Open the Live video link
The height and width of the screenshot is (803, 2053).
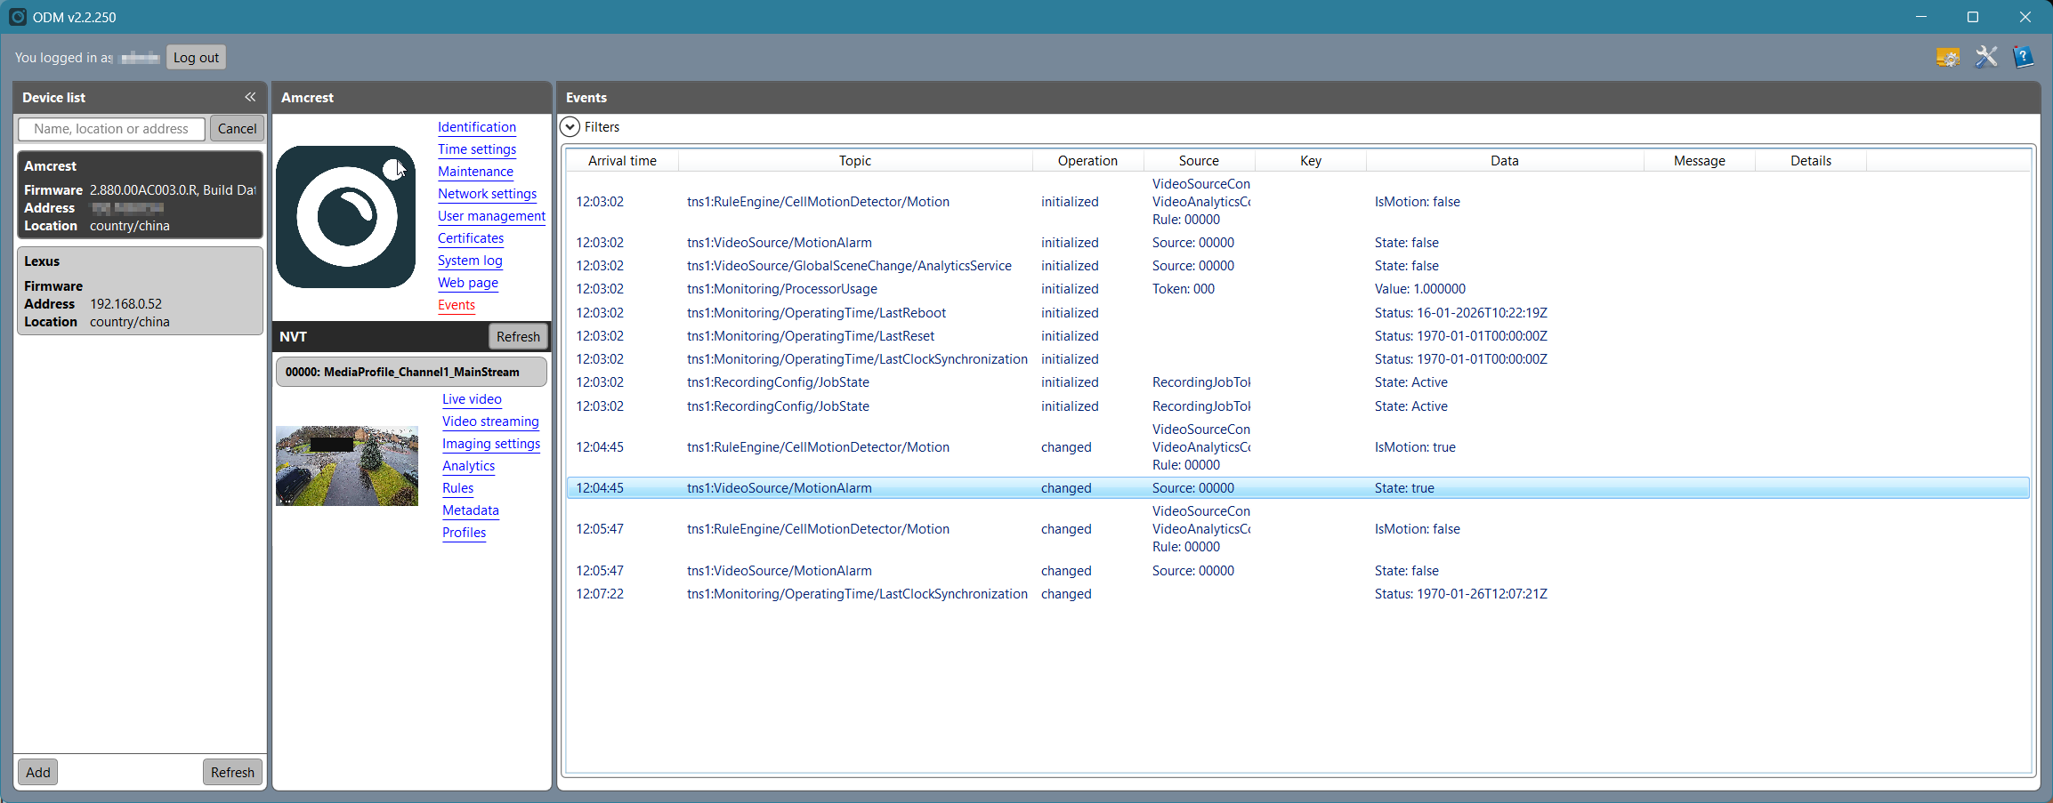tap(472, 399)
